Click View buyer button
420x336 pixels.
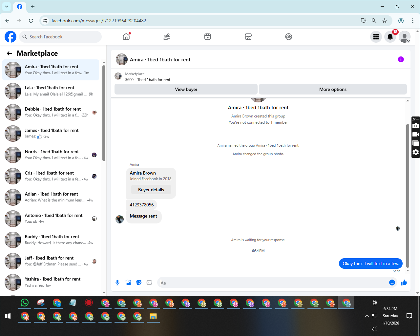click(x=186, y=89)
